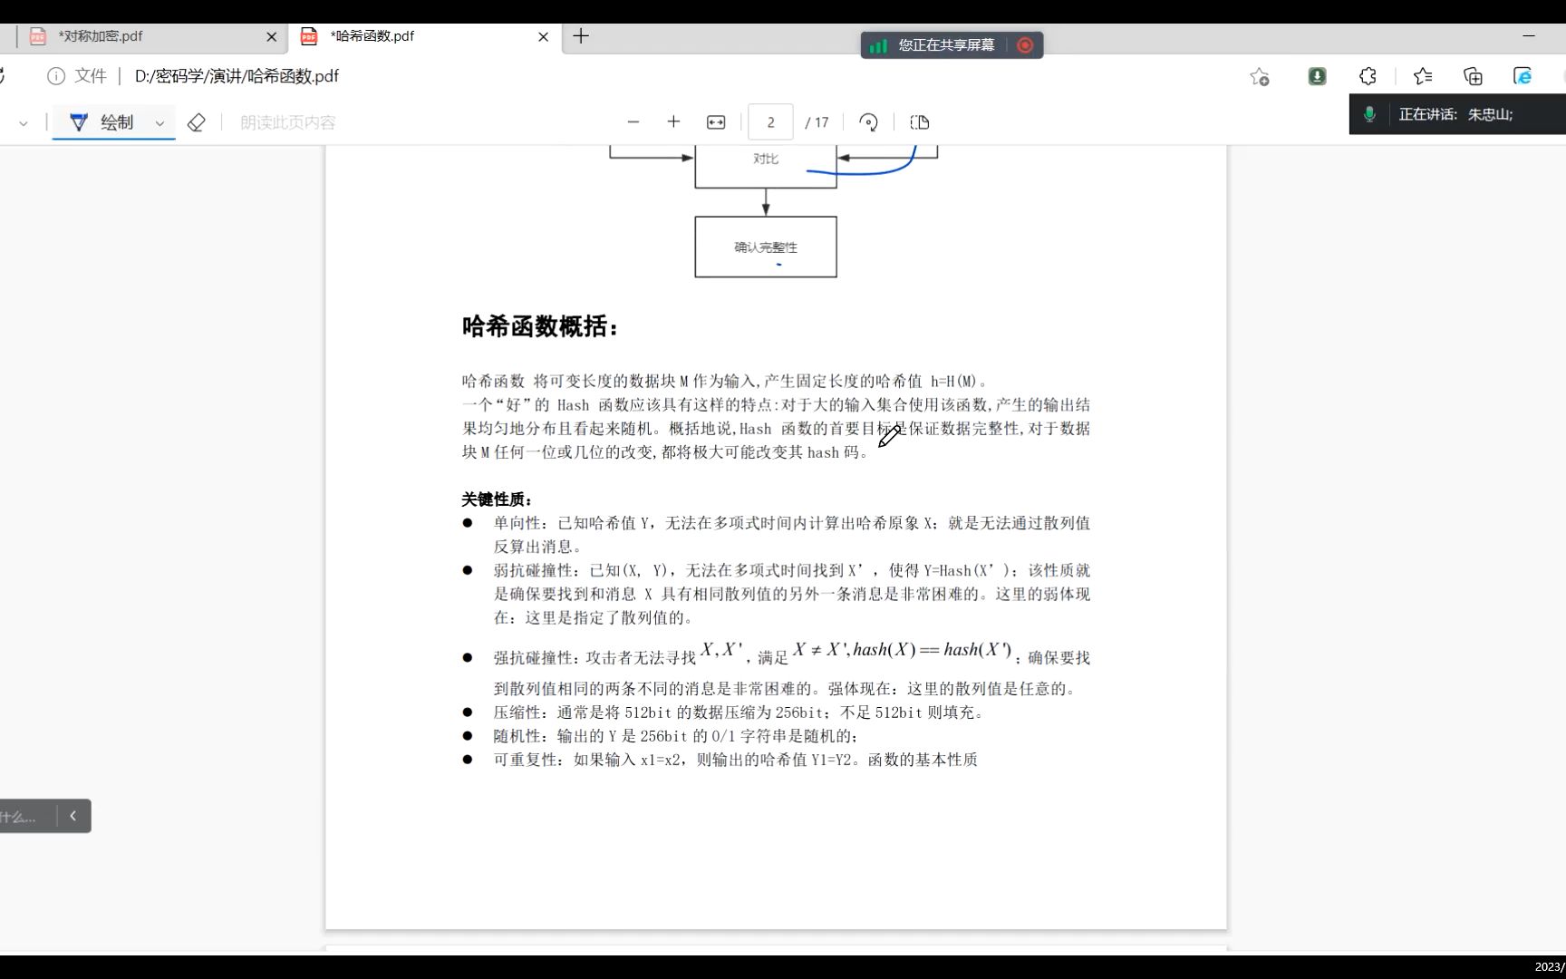Screen dimensions: 1566x979
Task: Click the page number field
Action: (770, 122)
